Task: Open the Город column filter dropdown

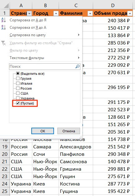Action: 56,13
